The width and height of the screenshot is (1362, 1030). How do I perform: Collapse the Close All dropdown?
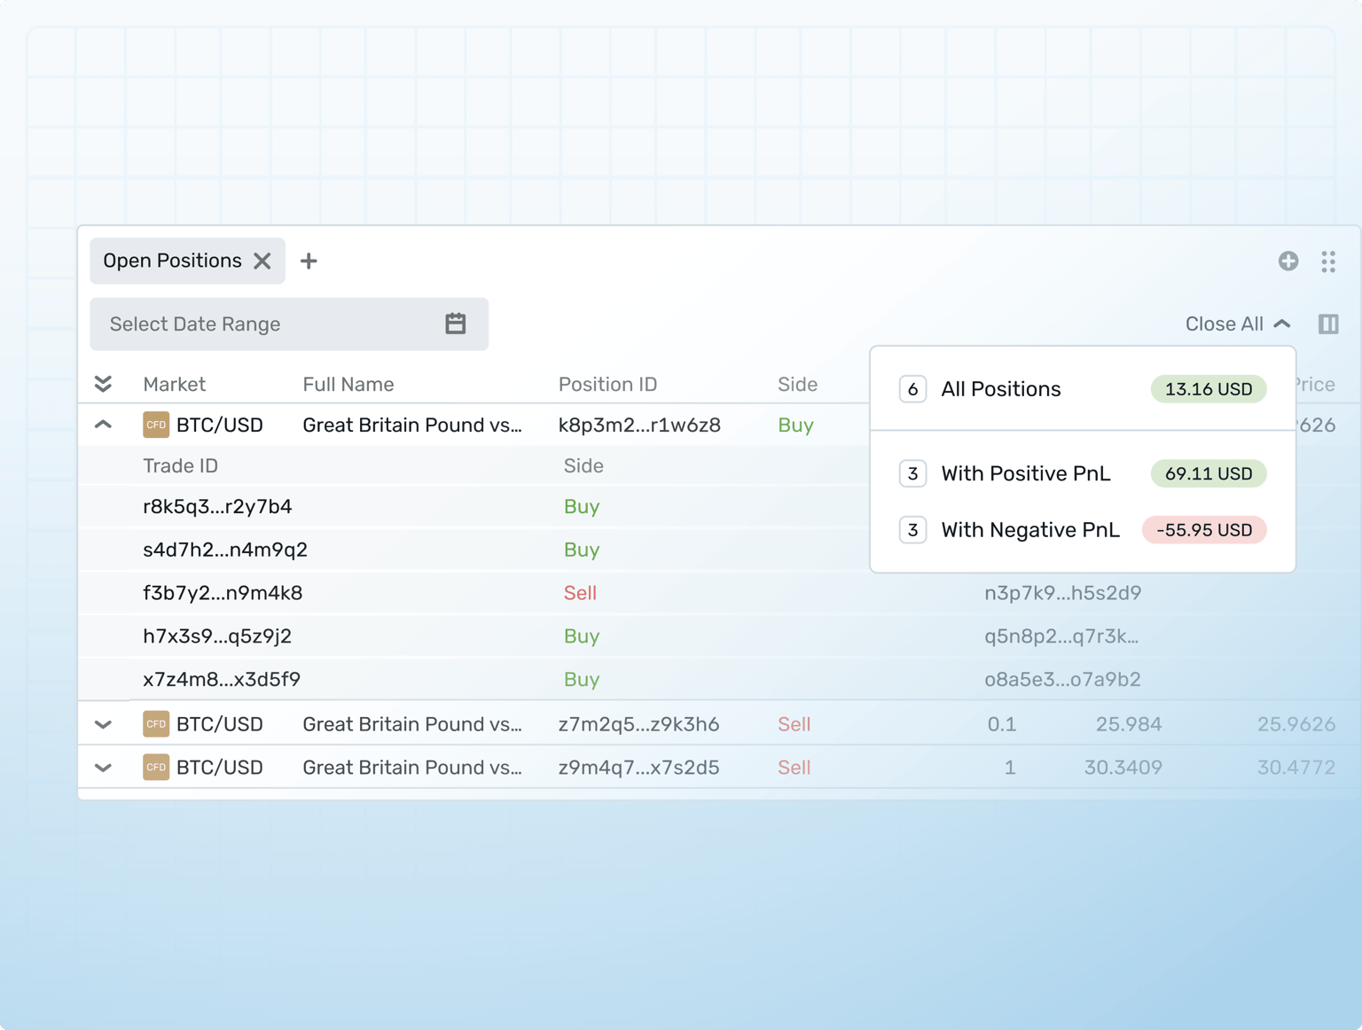(x=1238, y=324)
